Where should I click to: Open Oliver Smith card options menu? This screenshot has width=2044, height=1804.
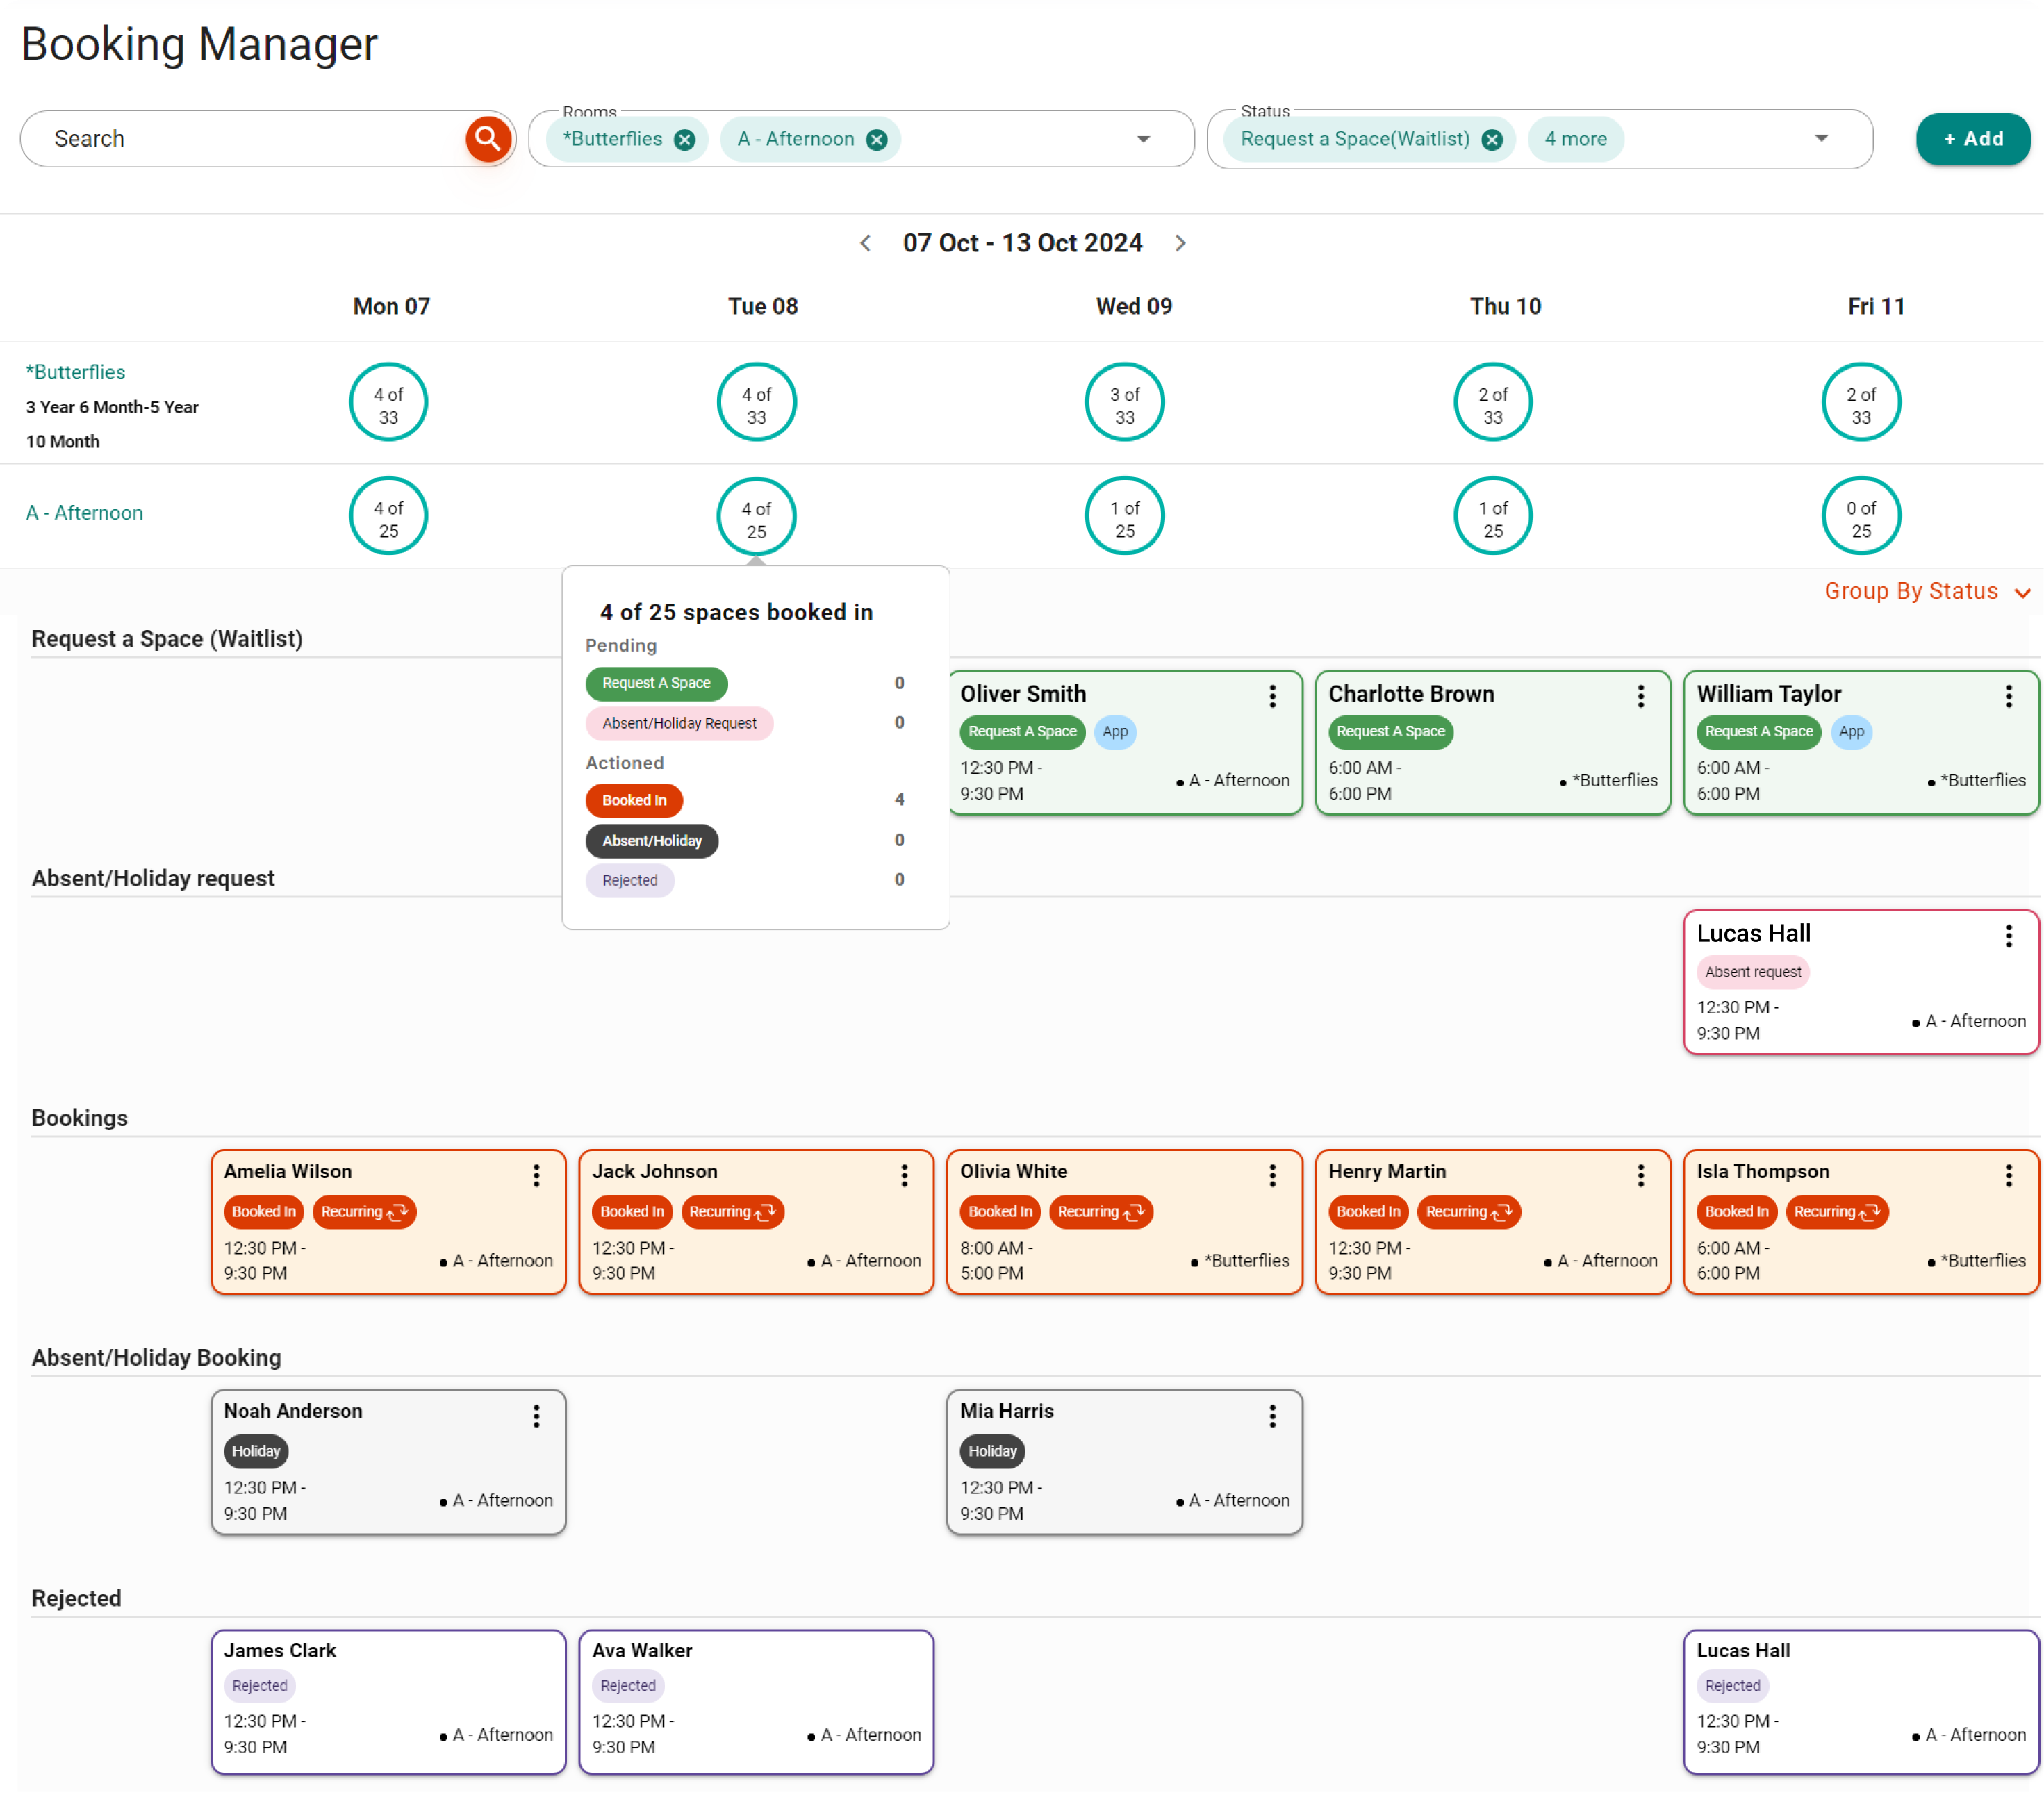[1272, 696]
